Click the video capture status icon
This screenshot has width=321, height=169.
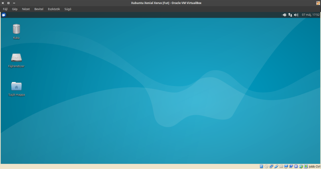tap(291, 166)
